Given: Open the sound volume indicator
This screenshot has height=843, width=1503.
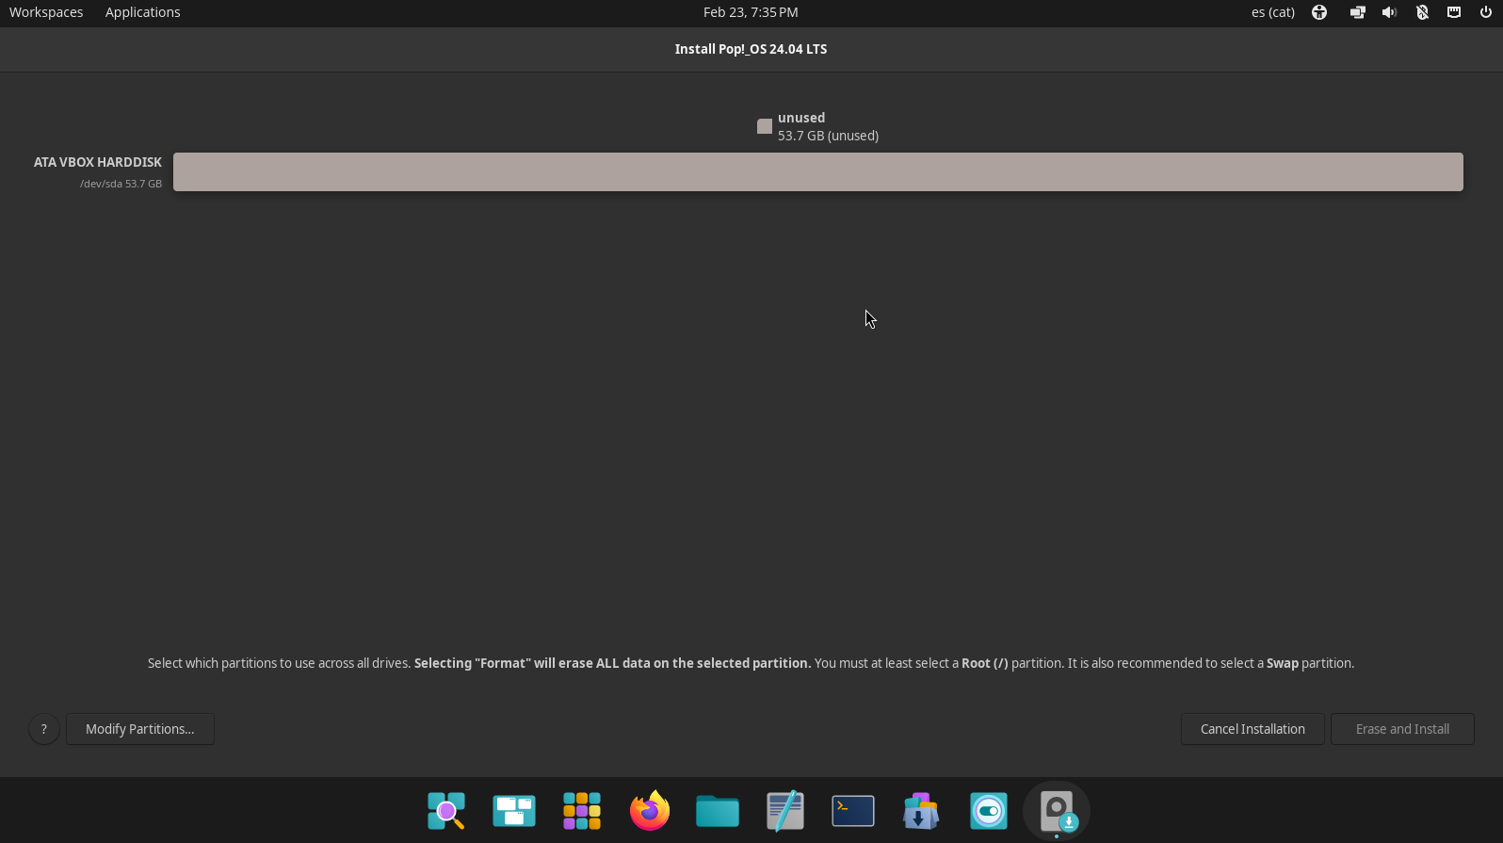Looking at the screenshot, I should pos(1389,12).
